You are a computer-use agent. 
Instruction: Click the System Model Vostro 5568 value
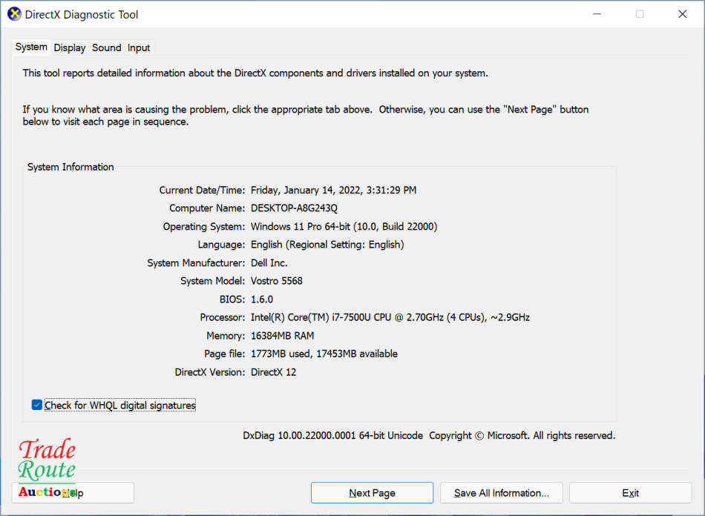(x=278, y=280)
